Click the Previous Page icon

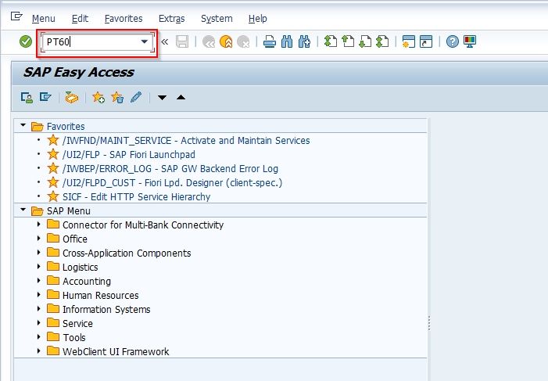pyautogui.click(x=348, y=41)
